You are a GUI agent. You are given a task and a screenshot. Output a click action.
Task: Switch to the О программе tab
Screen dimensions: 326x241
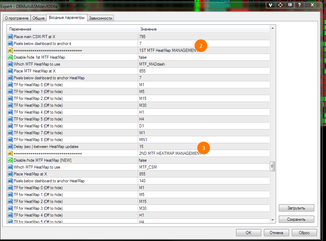click(17, 18)
